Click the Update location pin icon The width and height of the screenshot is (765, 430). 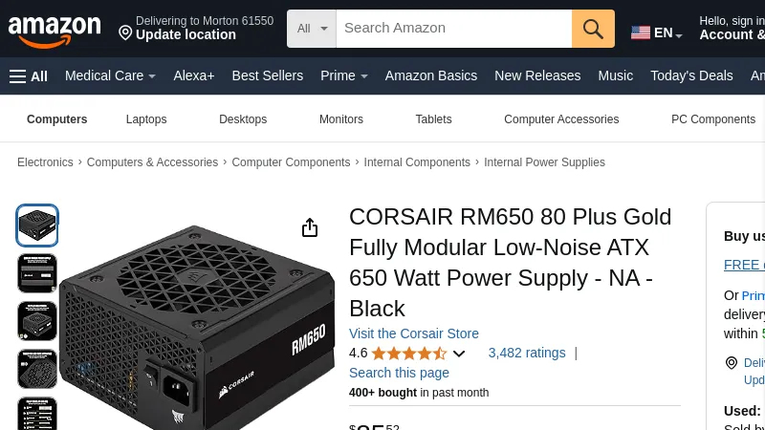(125, 33)
